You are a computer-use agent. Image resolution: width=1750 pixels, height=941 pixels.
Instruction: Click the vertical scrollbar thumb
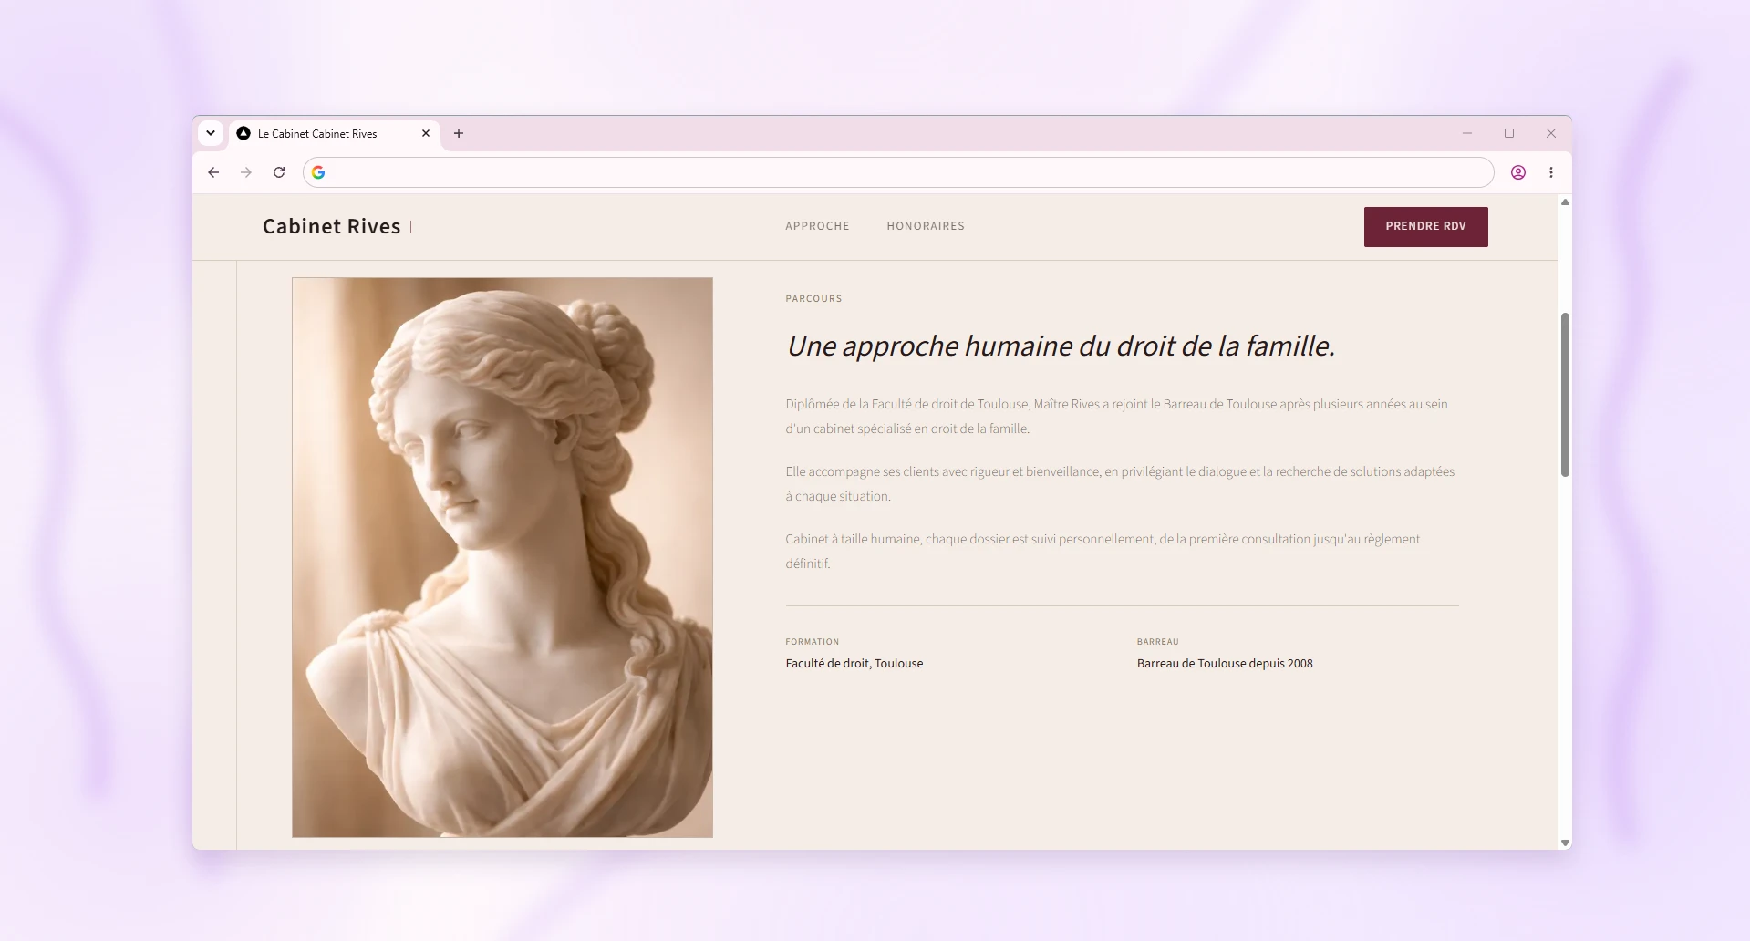point(1565,395)
